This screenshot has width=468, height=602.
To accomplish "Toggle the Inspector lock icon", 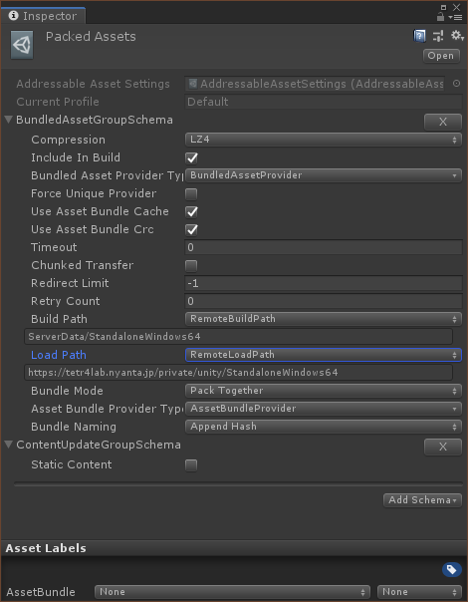I will pos(440,17).
